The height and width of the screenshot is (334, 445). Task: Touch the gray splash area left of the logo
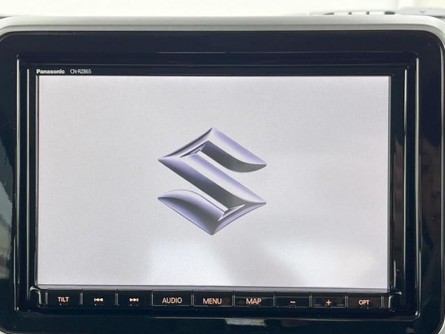tap(97, 181)
